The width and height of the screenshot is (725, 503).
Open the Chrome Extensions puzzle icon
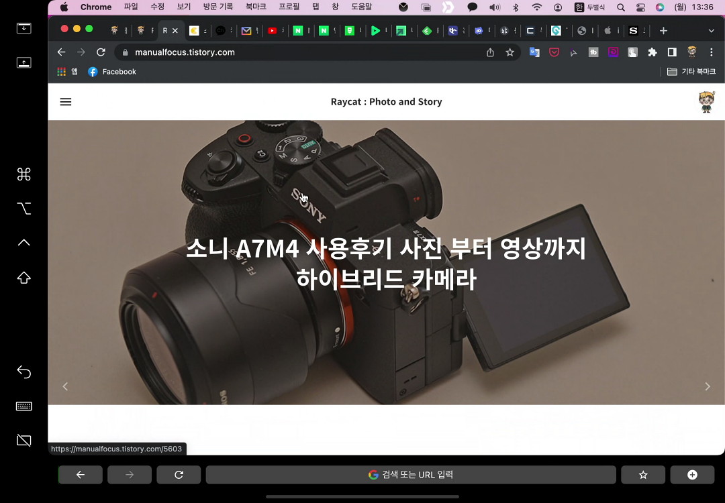(x=652, y=52)
